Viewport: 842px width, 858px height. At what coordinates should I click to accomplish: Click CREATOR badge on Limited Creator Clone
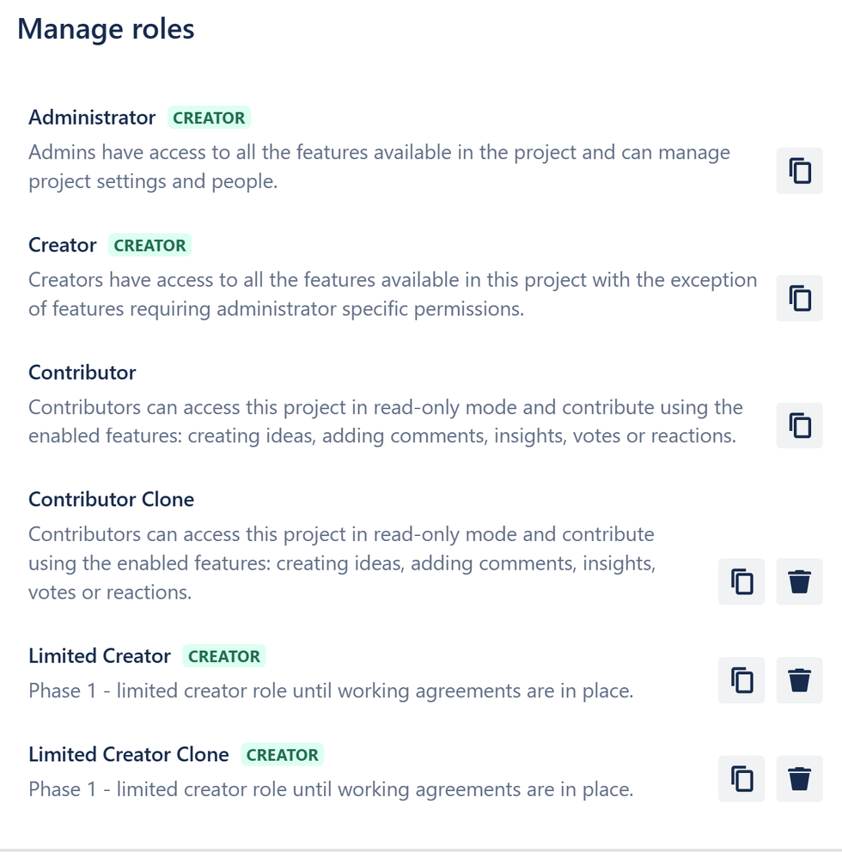(283, 755)
